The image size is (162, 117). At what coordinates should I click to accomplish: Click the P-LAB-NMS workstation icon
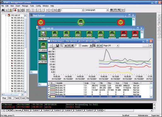(43, 57)
